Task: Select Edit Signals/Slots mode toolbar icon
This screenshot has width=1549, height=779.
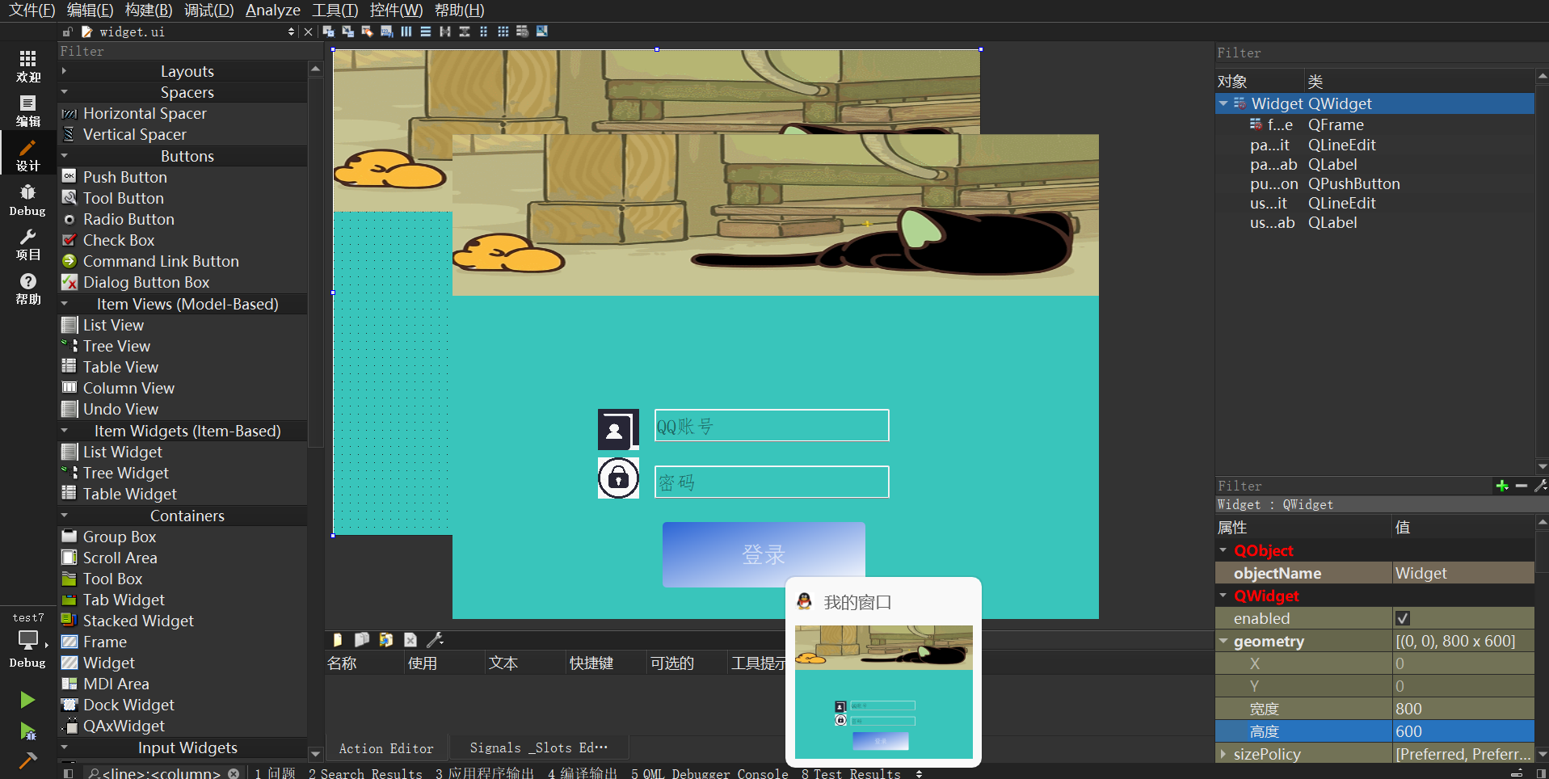Action: pyautogui.click(x=348, y=32)
